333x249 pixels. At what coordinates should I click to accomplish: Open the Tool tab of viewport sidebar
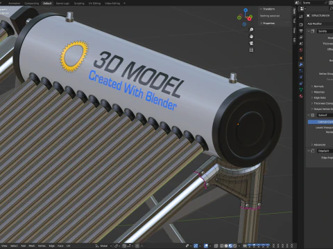(x=294, y=21)
